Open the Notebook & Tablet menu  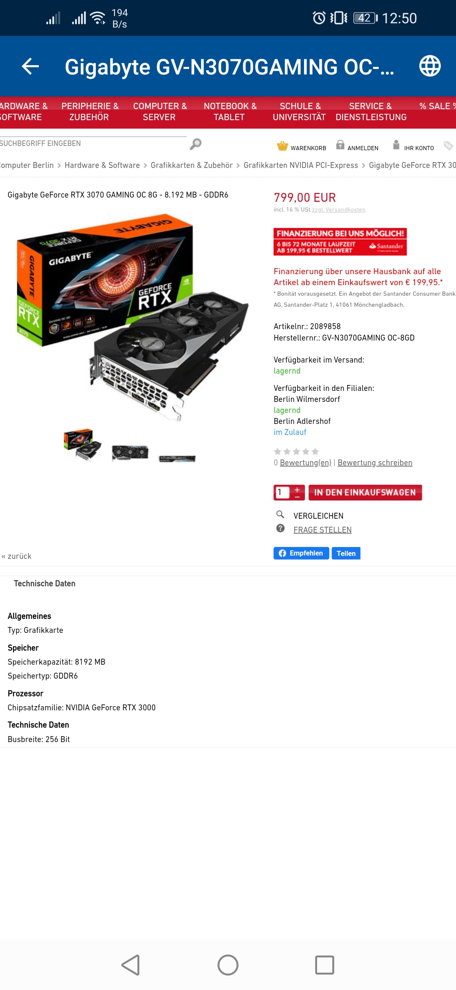pyautogui.click(x=230, y=112)
